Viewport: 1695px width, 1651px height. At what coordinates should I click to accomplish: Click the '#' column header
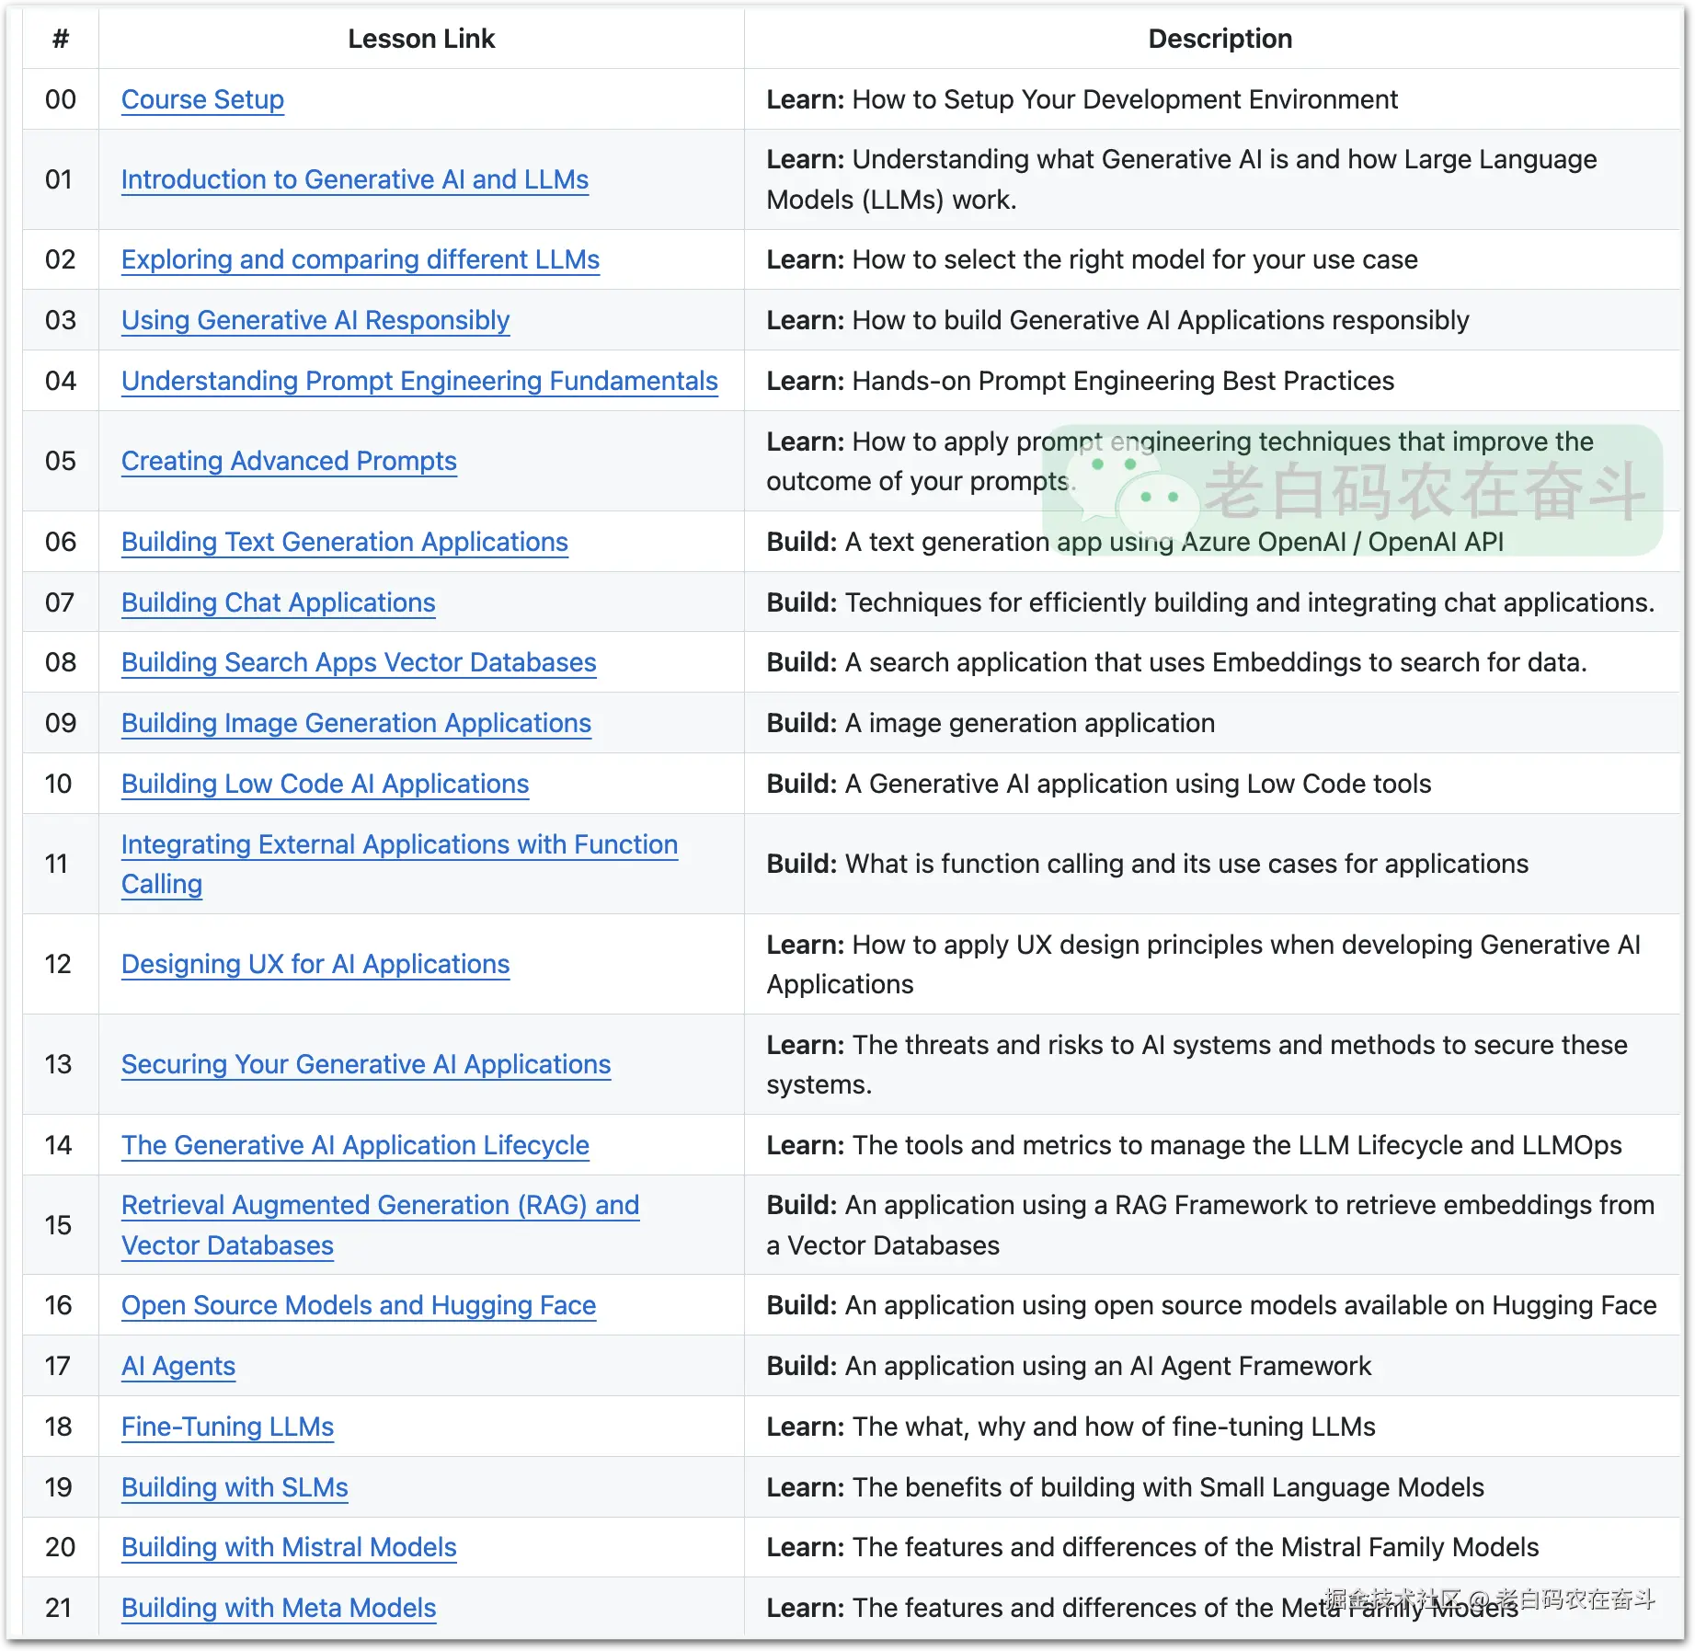(61, 39)
